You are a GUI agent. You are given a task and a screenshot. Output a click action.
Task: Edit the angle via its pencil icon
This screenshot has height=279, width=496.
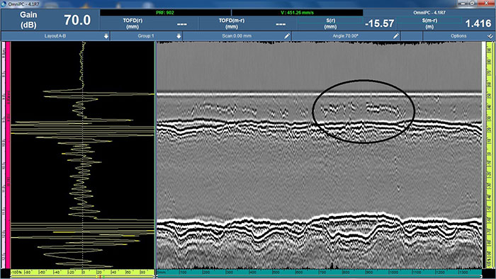pyautogui.click(x=395, y=36)
